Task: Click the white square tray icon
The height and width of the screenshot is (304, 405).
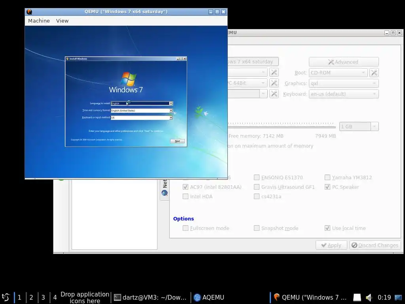Action: [x=357, y=298]
